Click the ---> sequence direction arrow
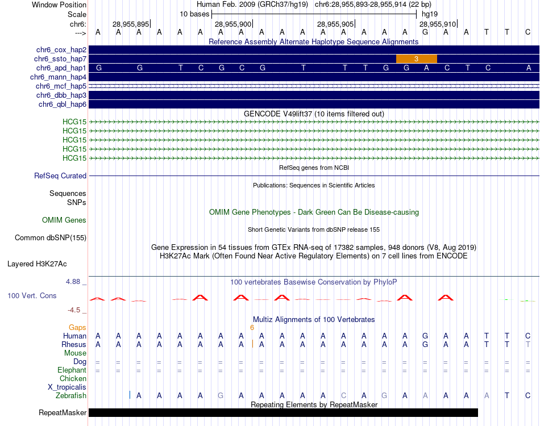The width and height of the screenshot is (540, 426). (x=81, y=33)
